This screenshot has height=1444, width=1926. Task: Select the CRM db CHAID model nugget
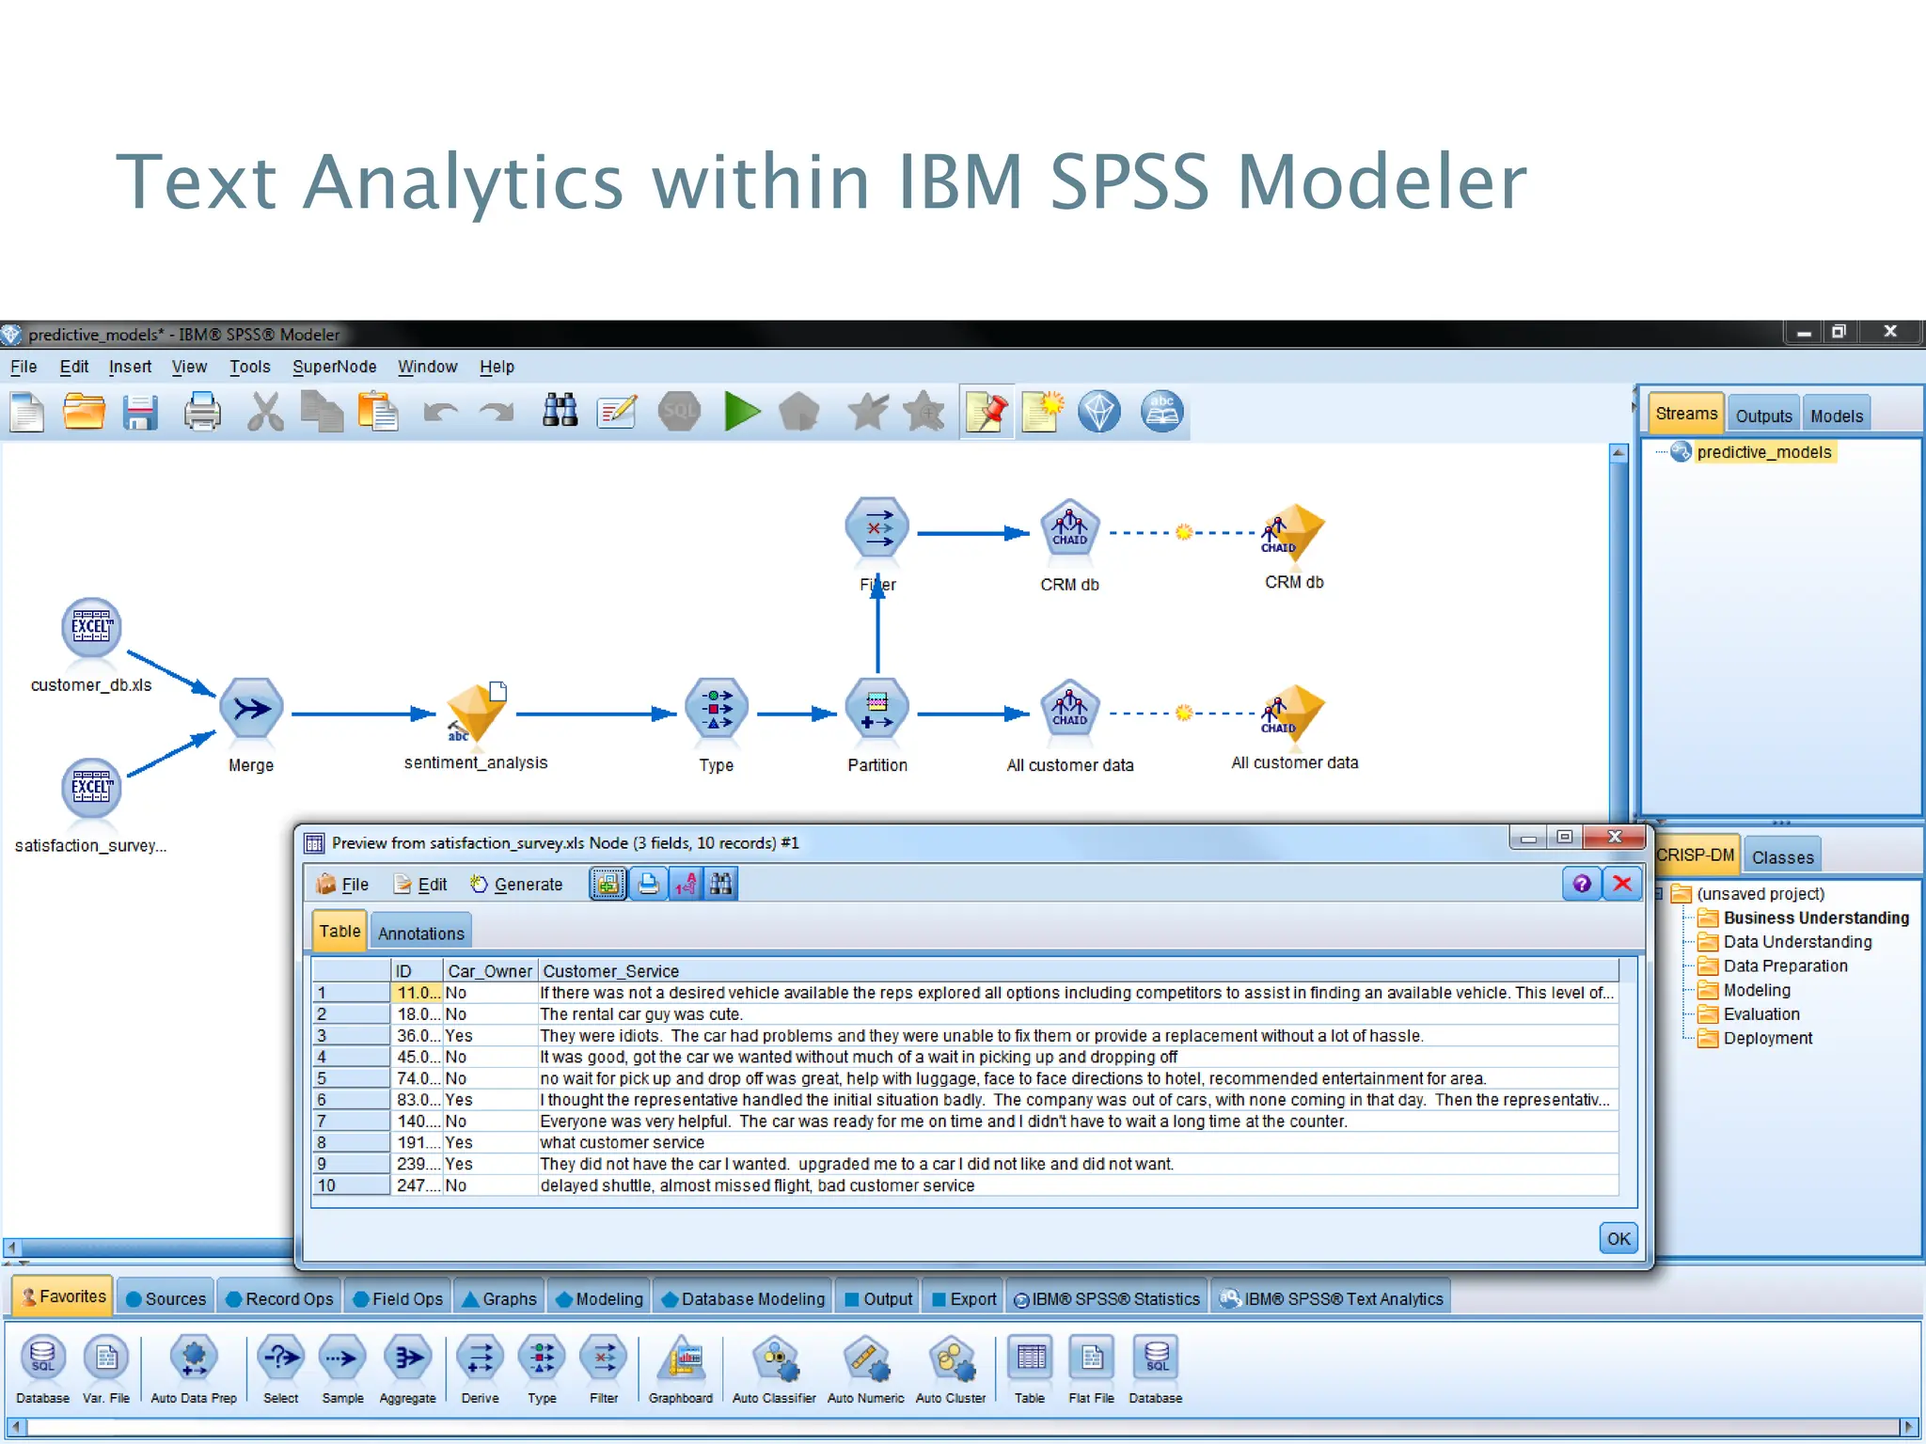1294,532
